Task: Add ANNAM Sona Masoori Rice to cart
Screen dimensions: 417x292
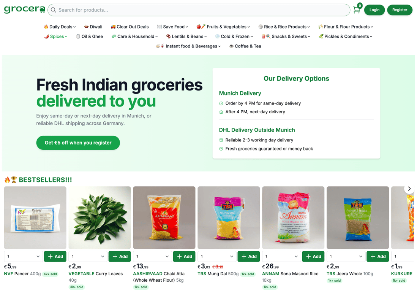Action: click(x=313, y=256)
